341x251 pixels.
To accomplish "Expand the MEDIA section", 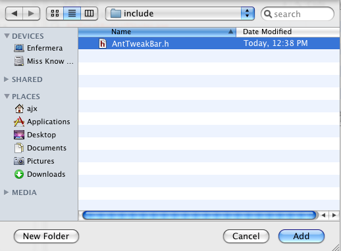I will (7, 193).
